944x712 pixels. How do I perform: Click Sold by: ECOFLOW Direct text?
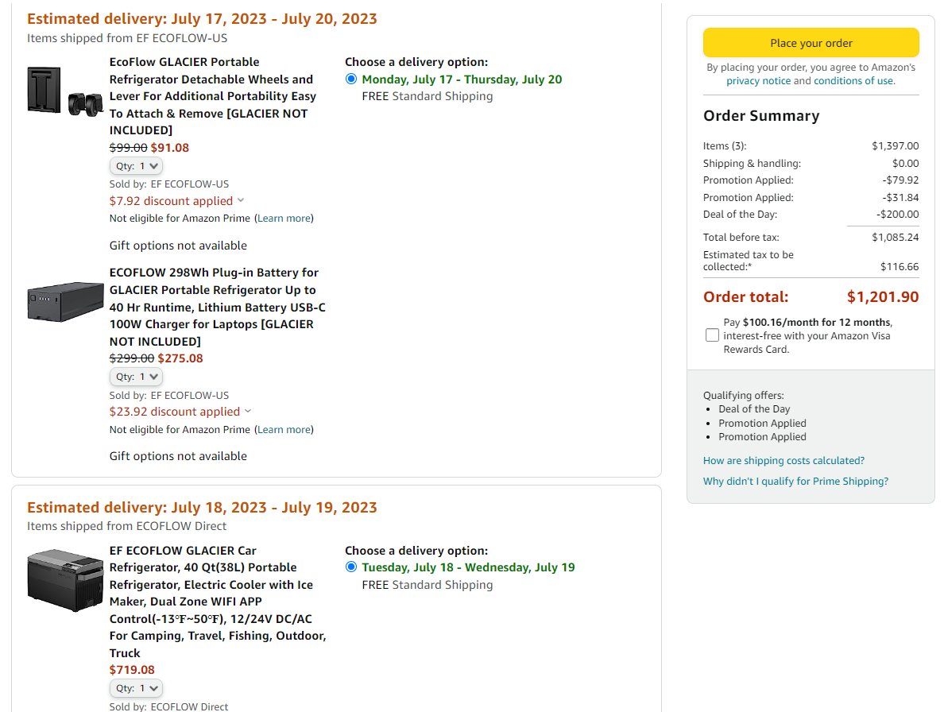[168, 706]
